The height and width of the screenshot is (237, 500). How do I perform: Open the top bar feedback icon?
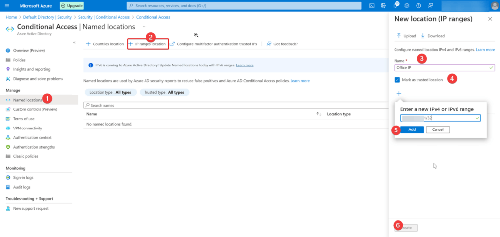tap(431, 6)
